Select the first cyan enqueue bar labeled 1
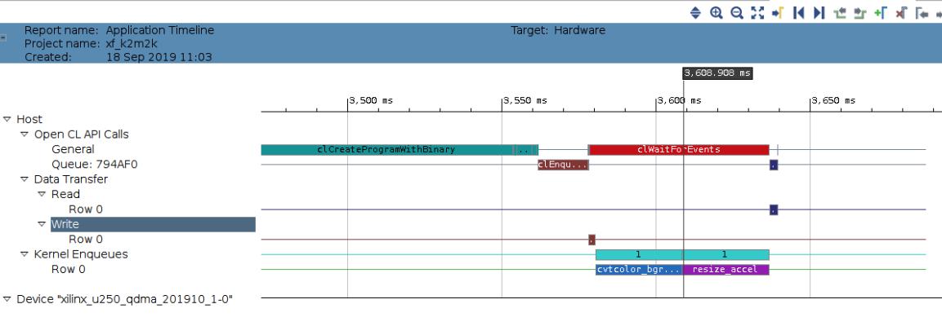This screenshot has width=942, height=326. click(639, 254)
